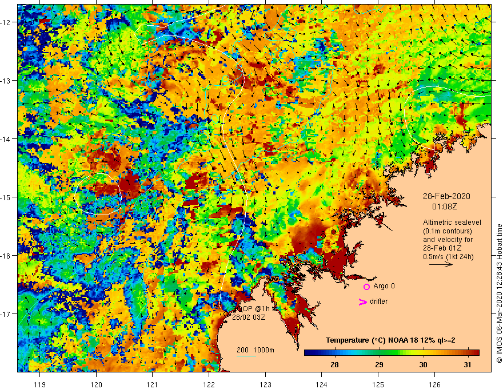Click the longitude label 123
Viewport: 503px width, 389px height.
265,385
